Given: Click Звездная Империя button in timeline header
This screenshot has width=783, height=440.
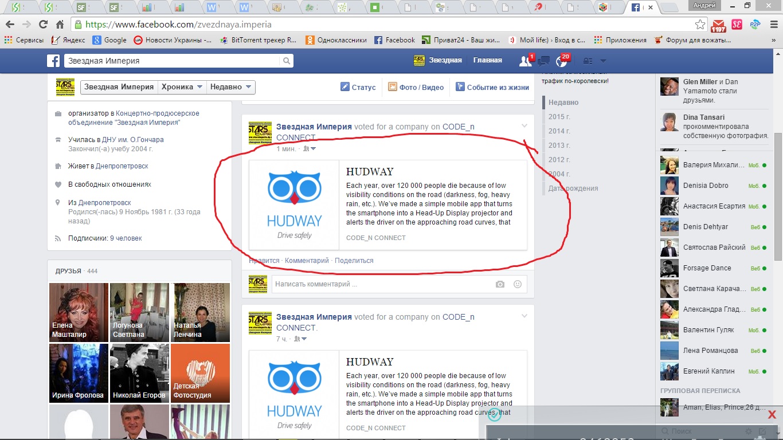Looking at the screenshot, I should [x=119, y=87].
